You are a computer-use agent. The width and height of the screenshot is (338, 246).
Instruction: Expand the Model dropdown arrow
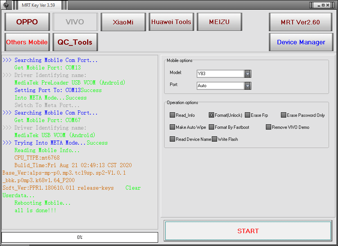[248, 74]
